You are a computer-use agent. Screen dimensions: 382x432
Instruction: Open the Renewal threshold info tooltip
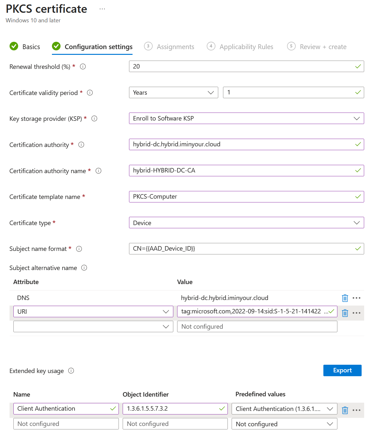pyautogui.click(x=83, y=67)
